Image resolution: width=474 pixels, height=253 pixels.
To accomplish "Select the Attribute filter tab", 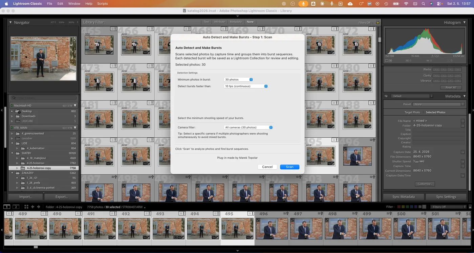I will (x=219, y=22).
